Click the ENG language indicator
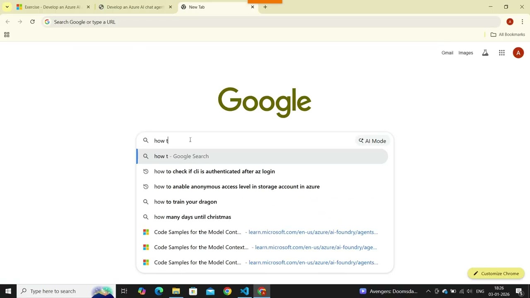 [x=480, y=291]
